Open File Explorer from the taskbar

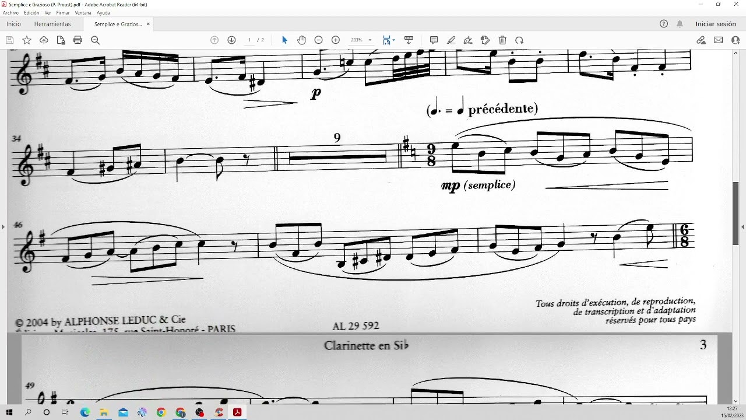(x=104, y=412)
